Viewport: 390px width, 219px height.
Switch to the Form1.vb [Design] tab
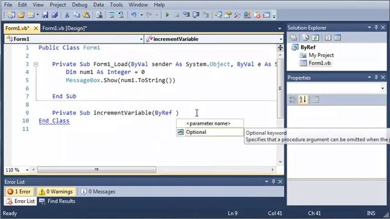point(65,29)
